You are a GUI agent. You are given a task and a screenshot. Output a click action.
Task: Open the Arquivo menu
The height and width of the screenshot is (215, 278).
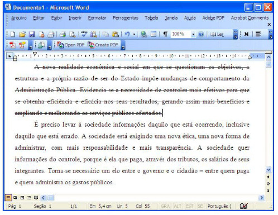point(19,18)
